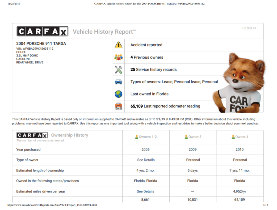Click the previous owners people icon
277x210 pixels.
119,57
